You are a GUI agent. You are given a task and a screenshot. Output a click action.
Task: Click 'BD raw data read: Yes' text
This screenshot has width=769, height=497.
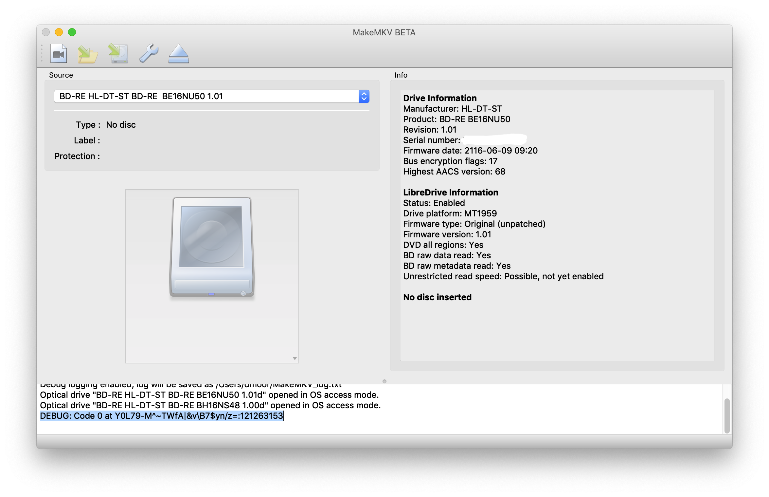click(x=447, y=255)
